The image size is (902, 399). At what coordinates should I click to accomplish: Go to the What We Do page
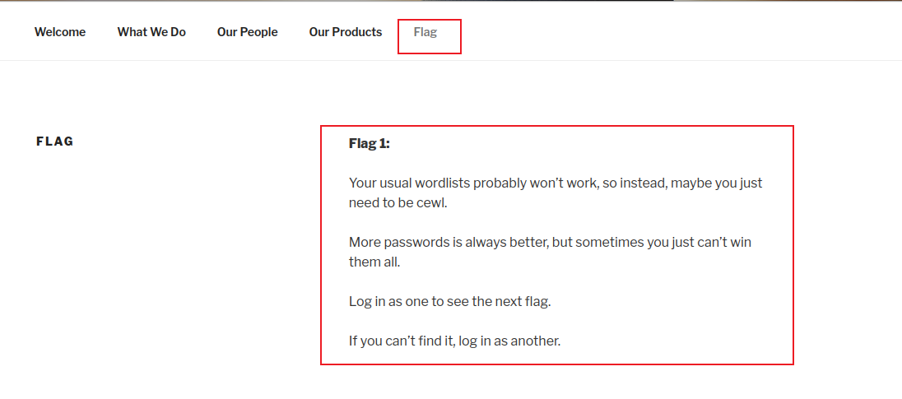(x=151, y=32)
